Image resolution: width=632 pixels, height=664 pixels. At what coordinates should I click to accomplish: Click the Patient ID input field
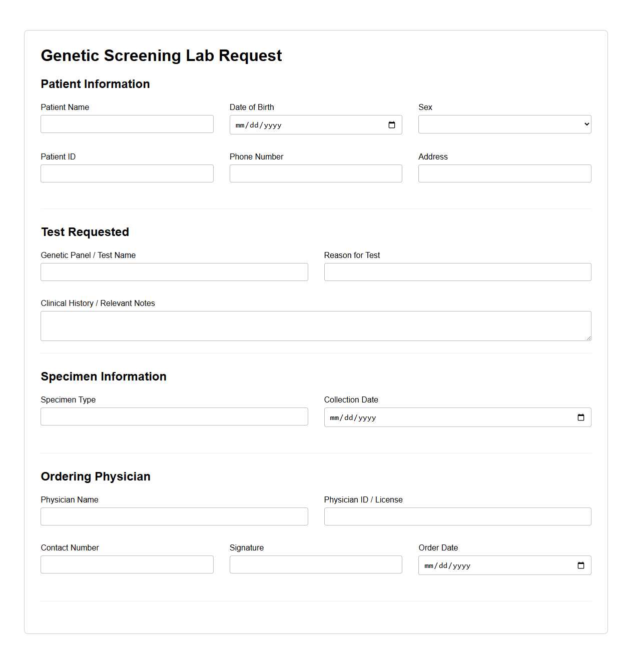pos(127,173)
